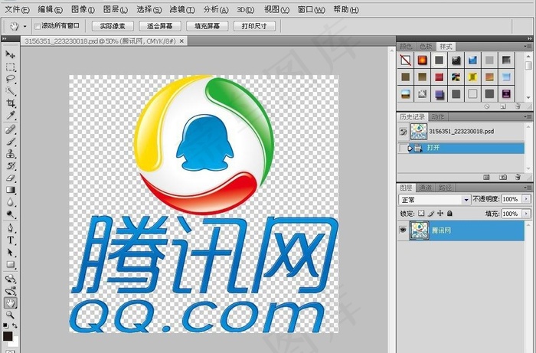This screenshot has width=536, height=353.
Task: Expand toolbox double-arrow at top
Action: pyautogui.click(x=5, y=39)
